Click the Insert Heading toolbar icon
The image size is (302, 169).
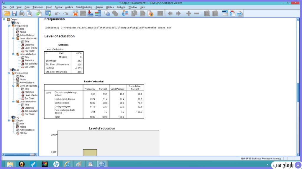(x=225, y=13)
